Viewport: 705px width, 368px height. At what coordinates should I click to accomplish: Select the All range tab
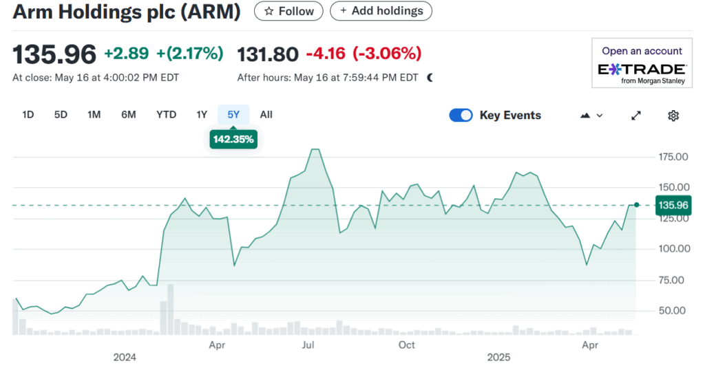[266, 115]
